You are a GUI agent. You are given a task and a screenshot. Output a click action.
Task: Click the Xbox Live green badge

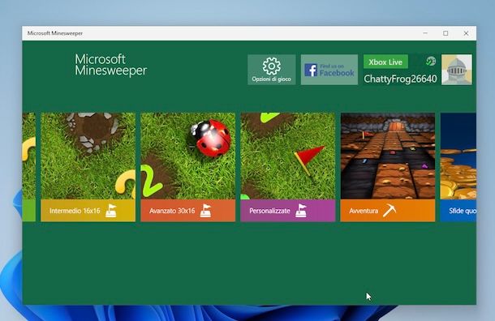coord(385,62)
